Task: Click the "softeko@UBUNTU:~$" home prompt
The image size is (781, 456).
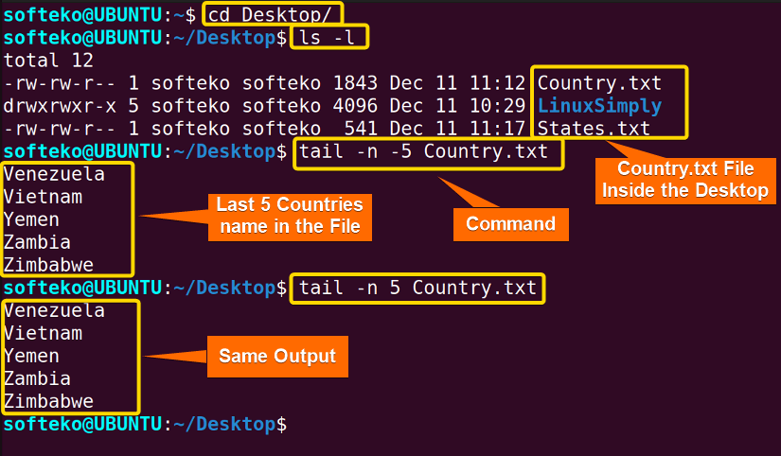Action: (99, 15)
